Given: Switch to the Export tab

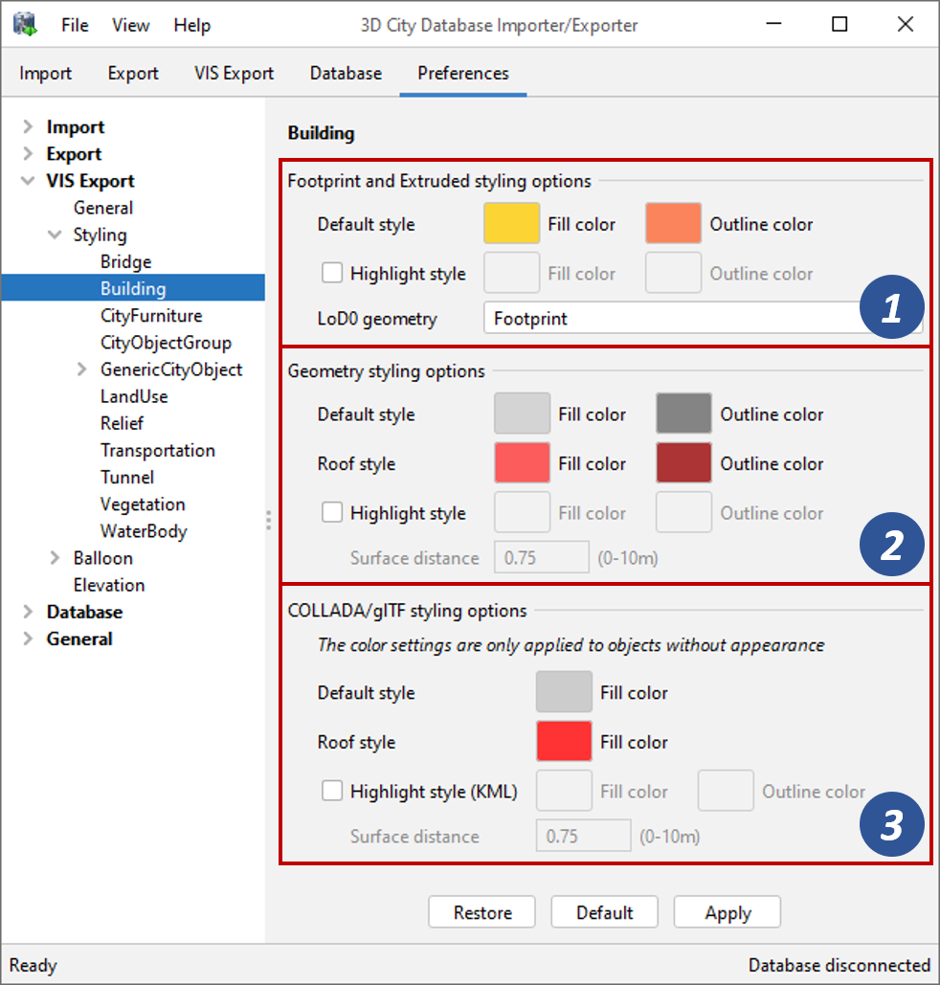Looking at the screenshot, I should [x=133, y=73].
